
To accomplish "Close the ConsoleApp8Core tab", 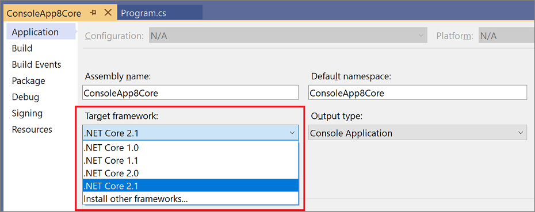I will pos(108,13).
